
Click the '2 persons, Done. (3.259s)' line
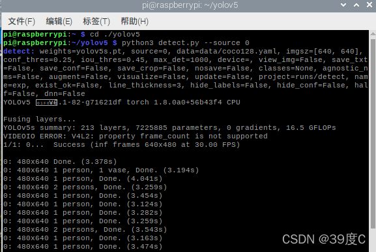tap(85, 187)
